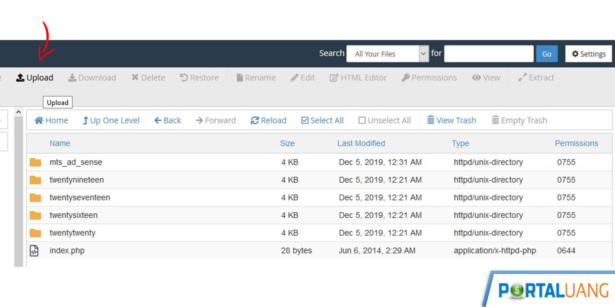Open View Trash
615x307 pixels.
click(451, 120)
